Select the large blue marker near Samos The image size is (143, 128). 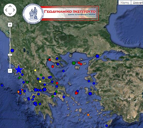(x=90, y=94)
